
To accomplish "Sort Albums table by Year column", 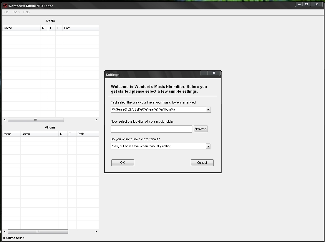I will pyautogui.click(x=11, y=134).
